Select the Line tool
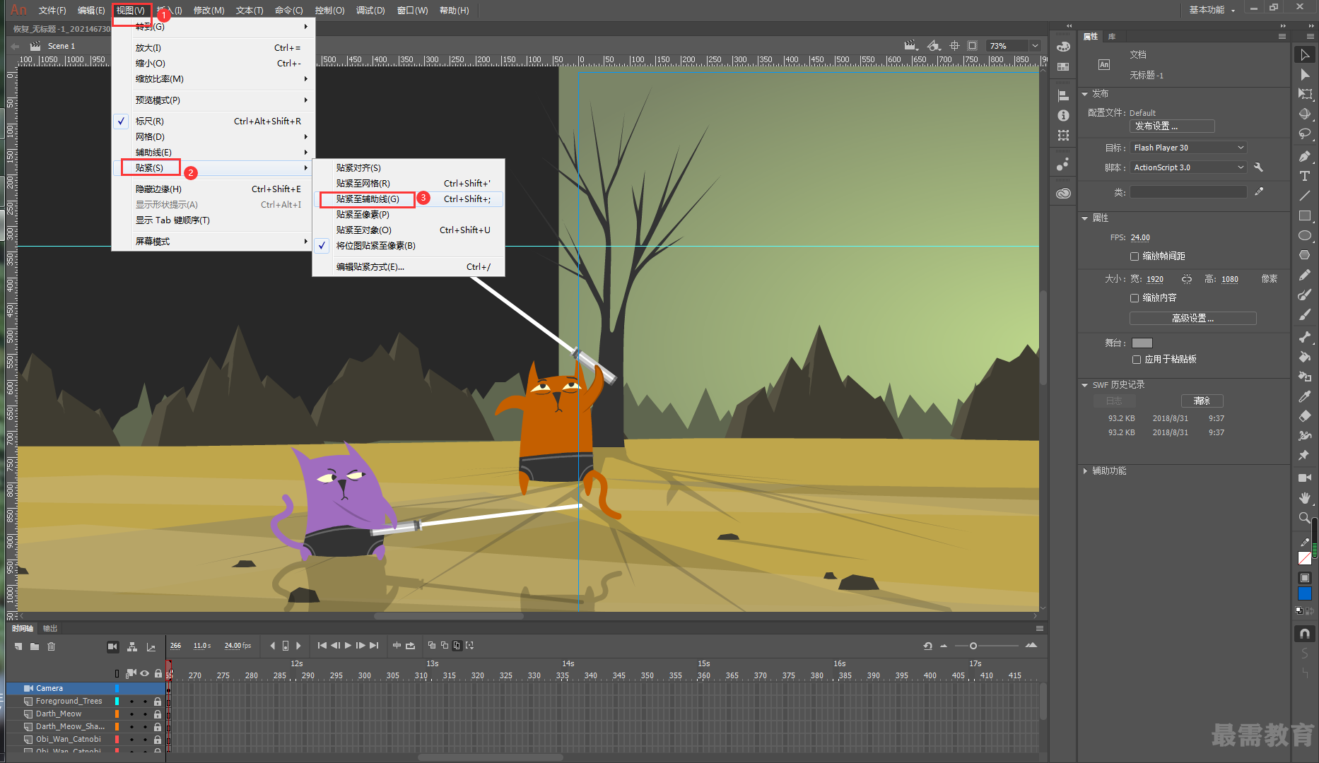This screenshot has height=763, width=1319. (1305, 196)
